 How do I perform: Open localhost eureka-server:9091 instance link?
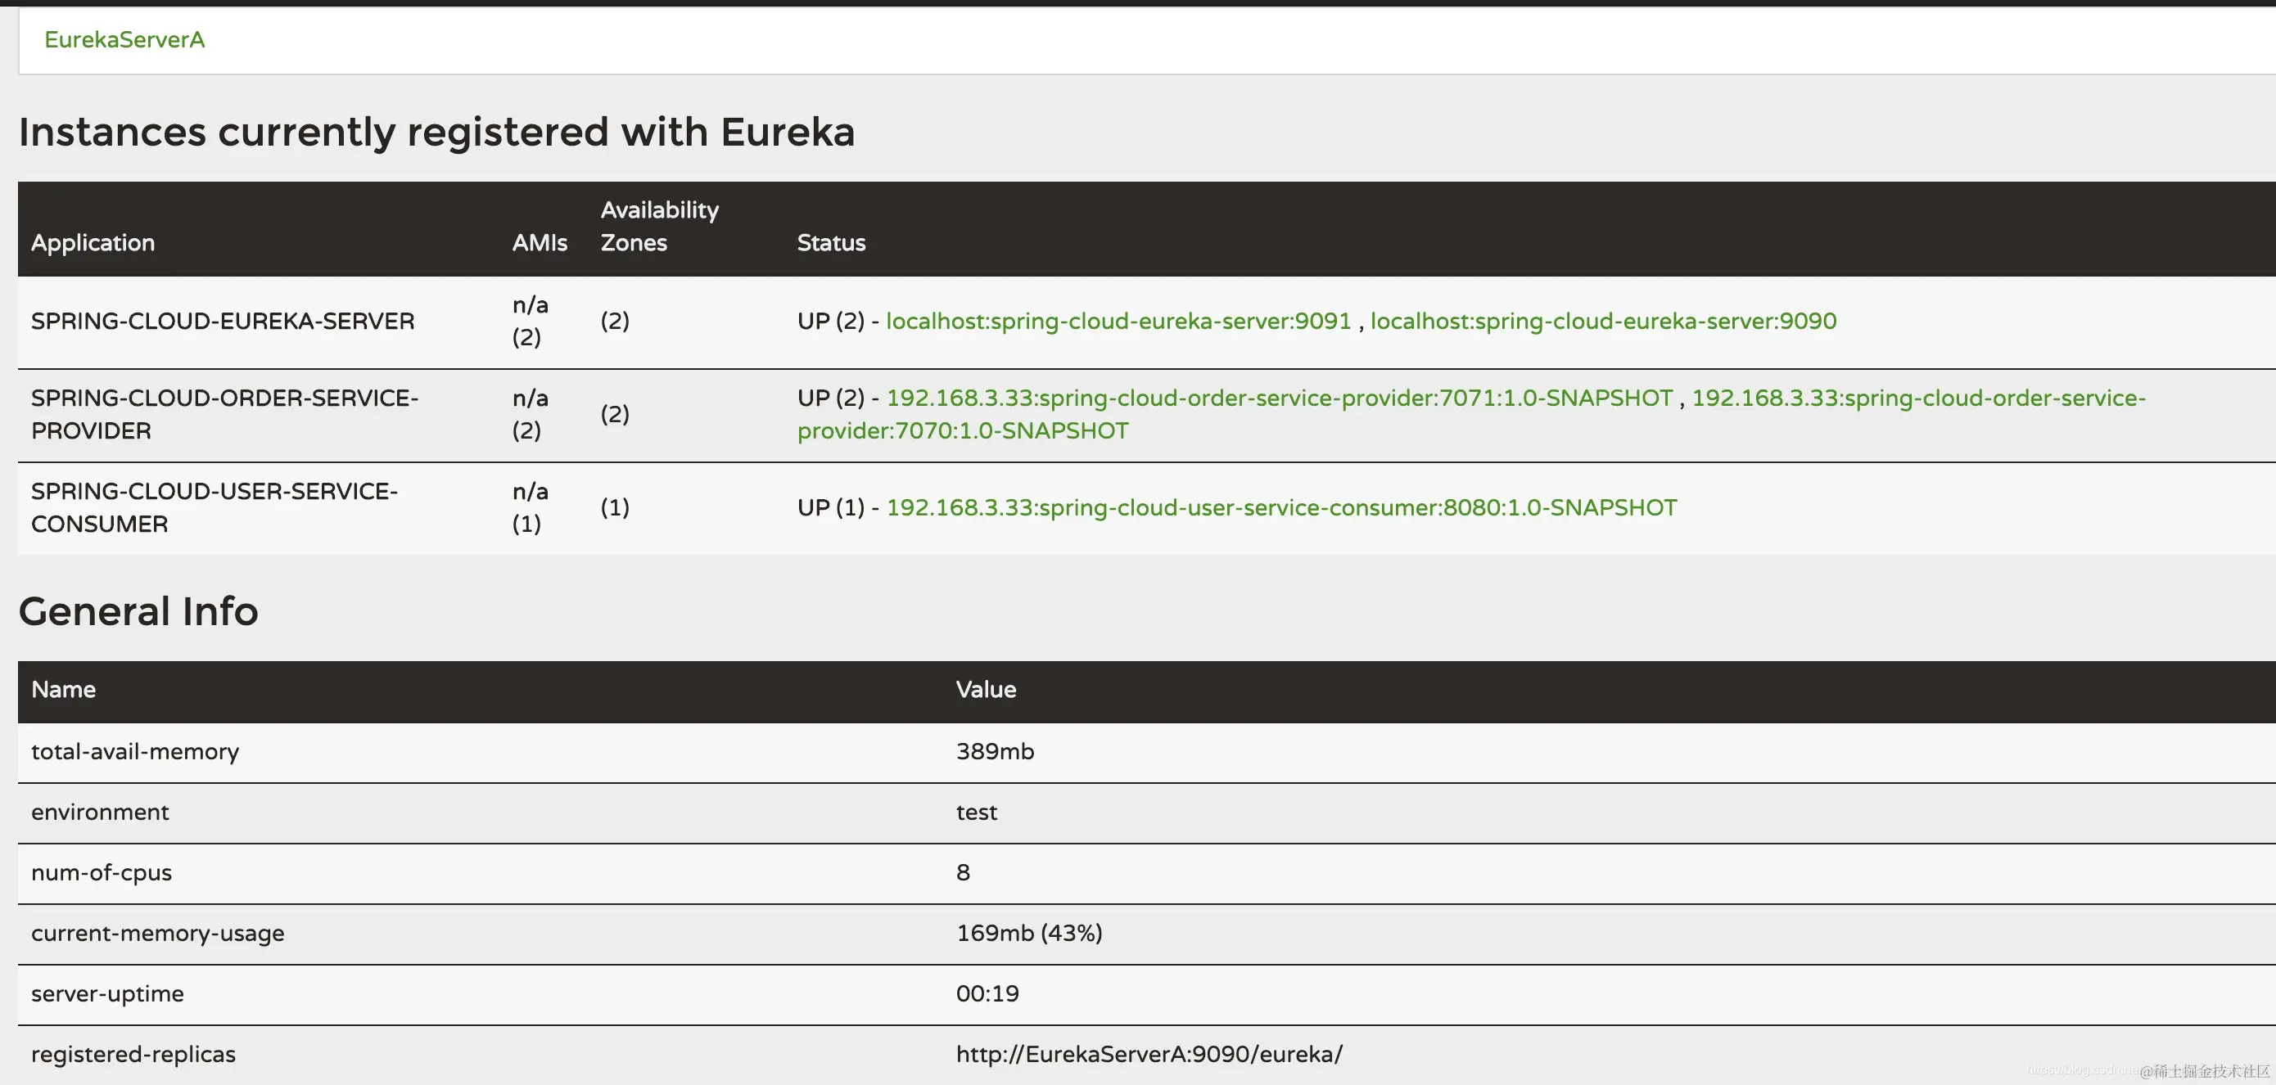[1118, 321]
